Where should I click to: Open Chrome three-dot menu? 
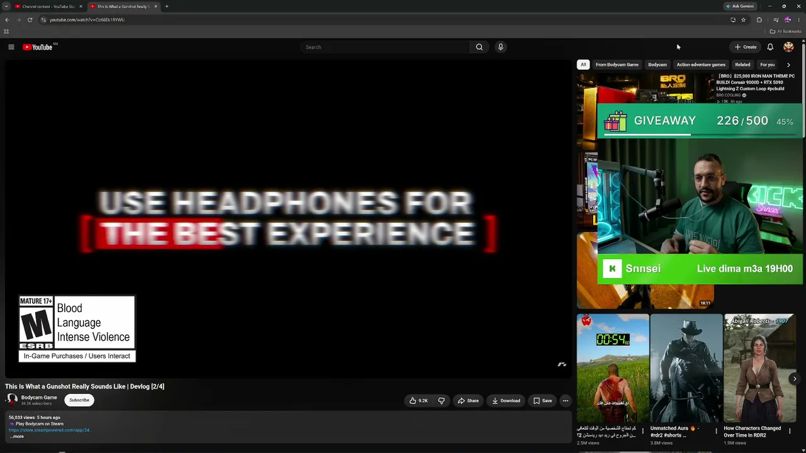tap(798, 20)
